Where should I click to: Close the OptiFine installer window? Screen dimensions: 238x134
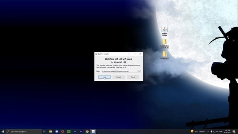click(140, 54)
